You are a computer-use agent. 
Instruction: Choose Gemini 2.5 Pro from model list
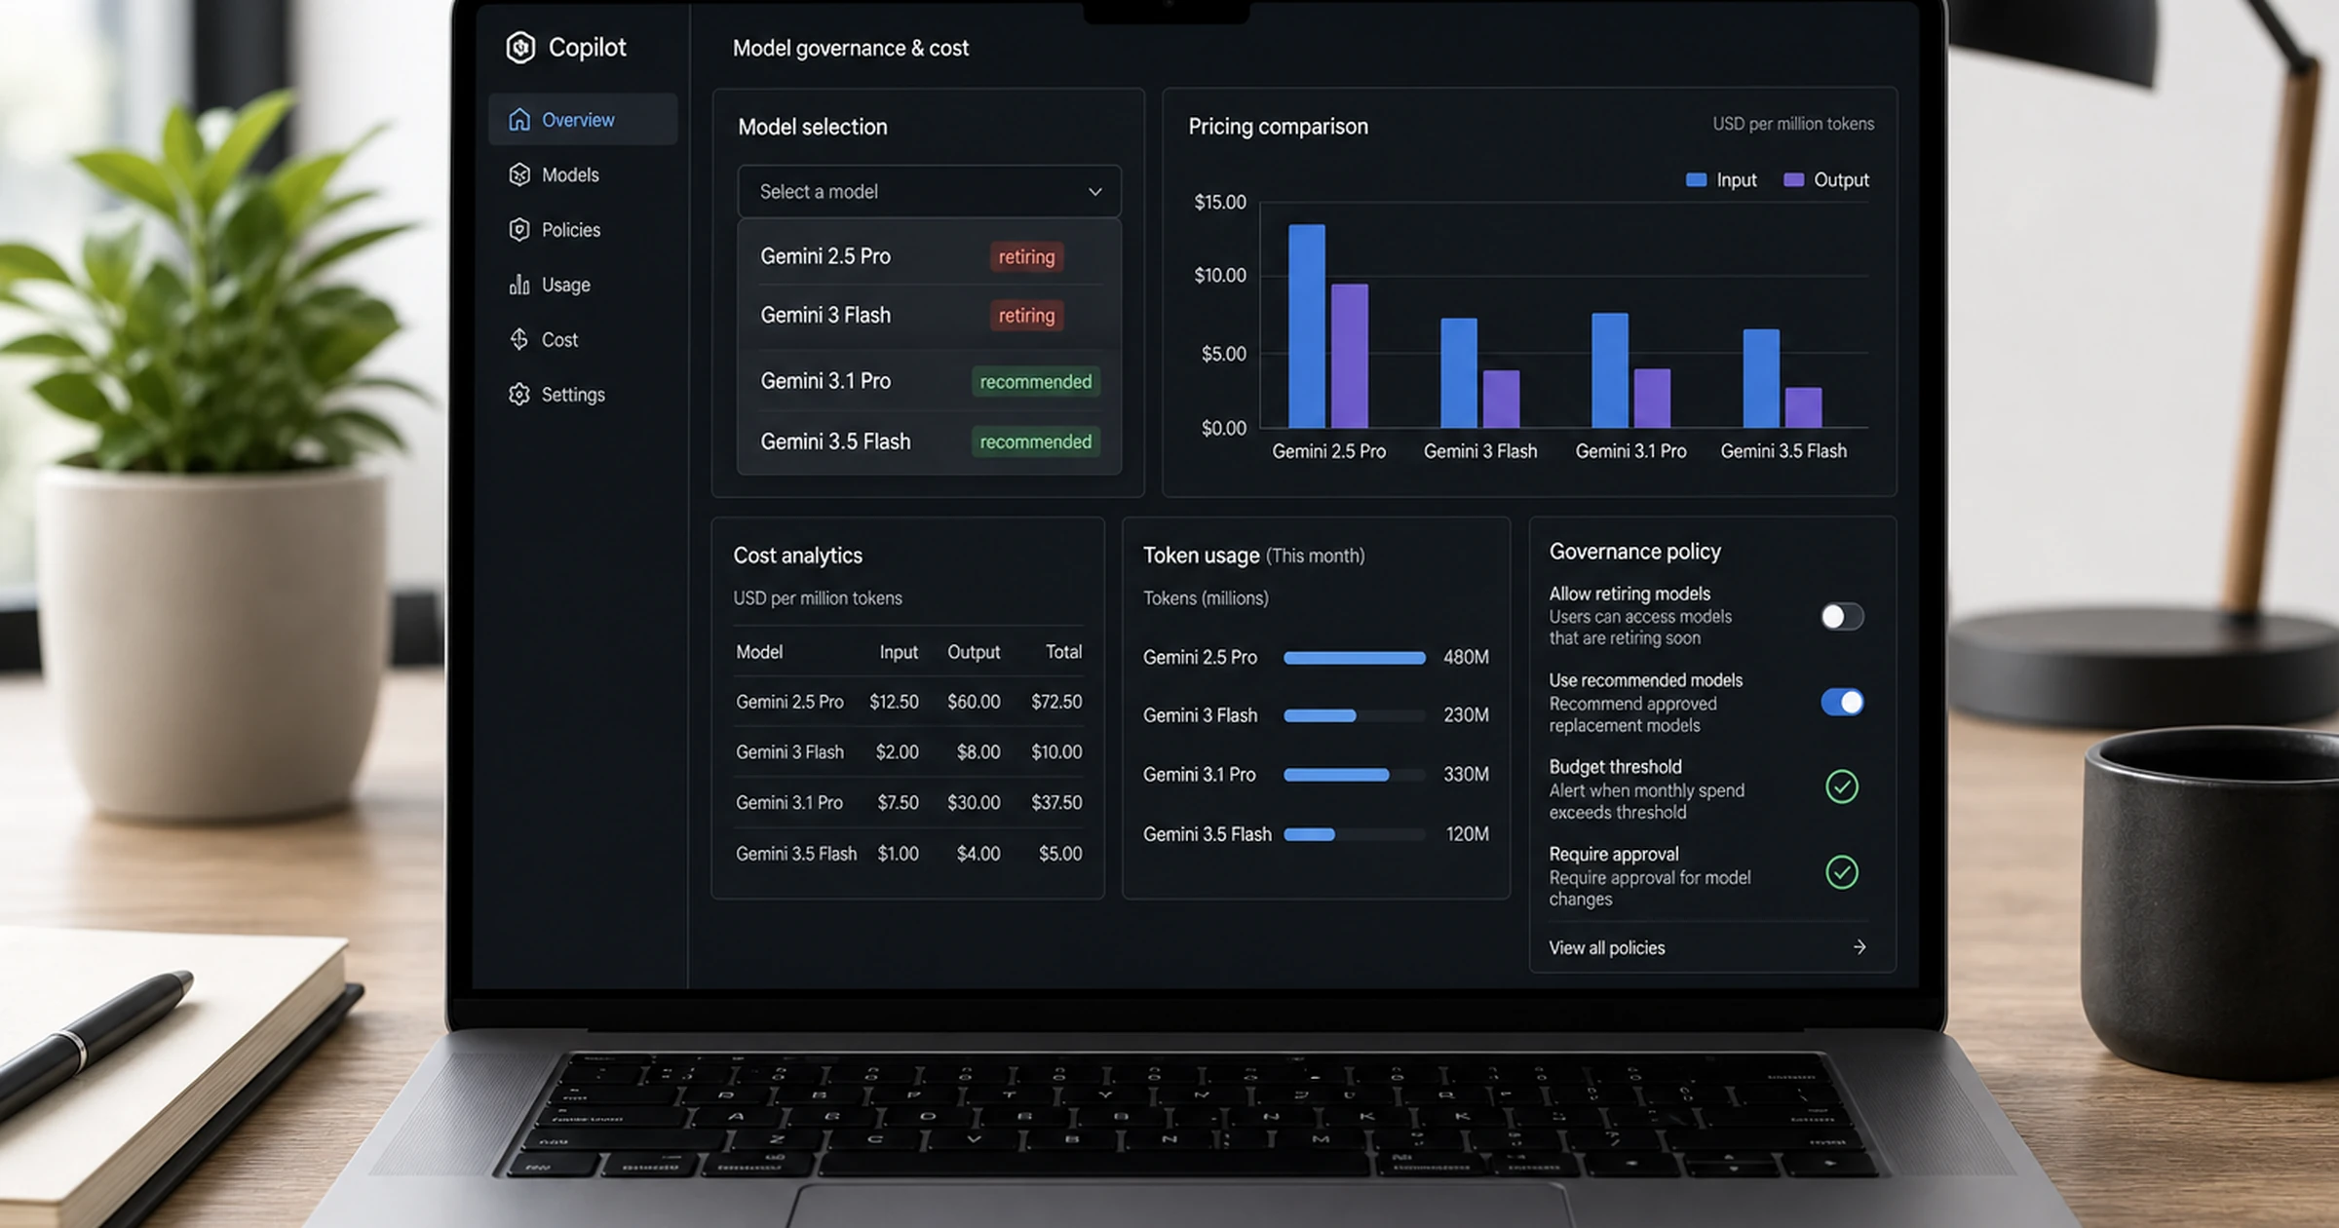(x=929, y=256)
